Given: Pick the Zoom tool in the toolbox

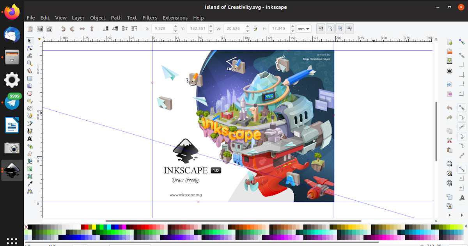Looking at the screenshot, I should click(x=30, y=63).
